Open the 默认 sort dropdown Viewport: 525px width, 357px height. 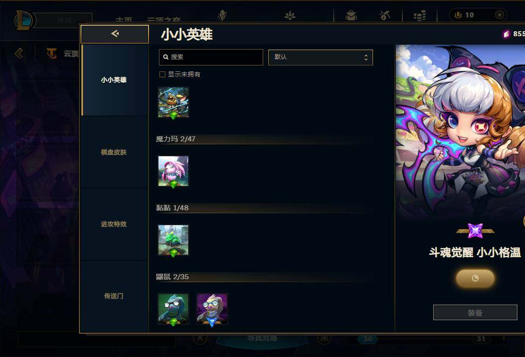[x=320, y=57]
